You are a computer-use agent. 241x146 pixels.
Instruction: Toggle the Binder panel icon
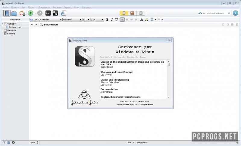pos(7,13)
